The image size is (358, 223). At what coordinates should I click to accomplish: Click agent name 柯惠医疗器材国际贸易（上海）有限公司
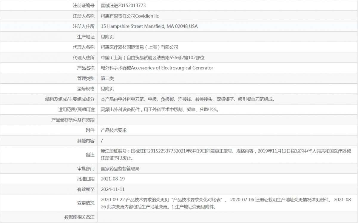pos(140,47)
